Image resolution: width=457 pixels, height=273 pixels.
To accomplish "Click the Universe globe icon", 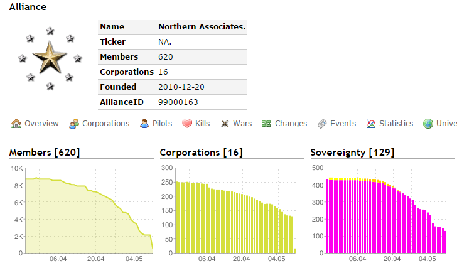I will click(428, 124).
